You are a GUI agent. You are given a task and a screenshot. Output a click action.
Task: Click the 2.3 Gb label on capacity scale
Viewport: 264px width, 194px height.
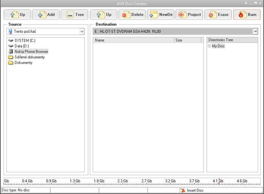pos(123,181)
